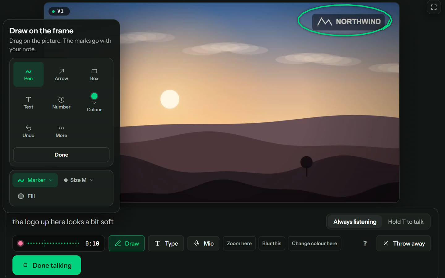
Task: Click the transcript text about the logo
Action: coord(63,222)
